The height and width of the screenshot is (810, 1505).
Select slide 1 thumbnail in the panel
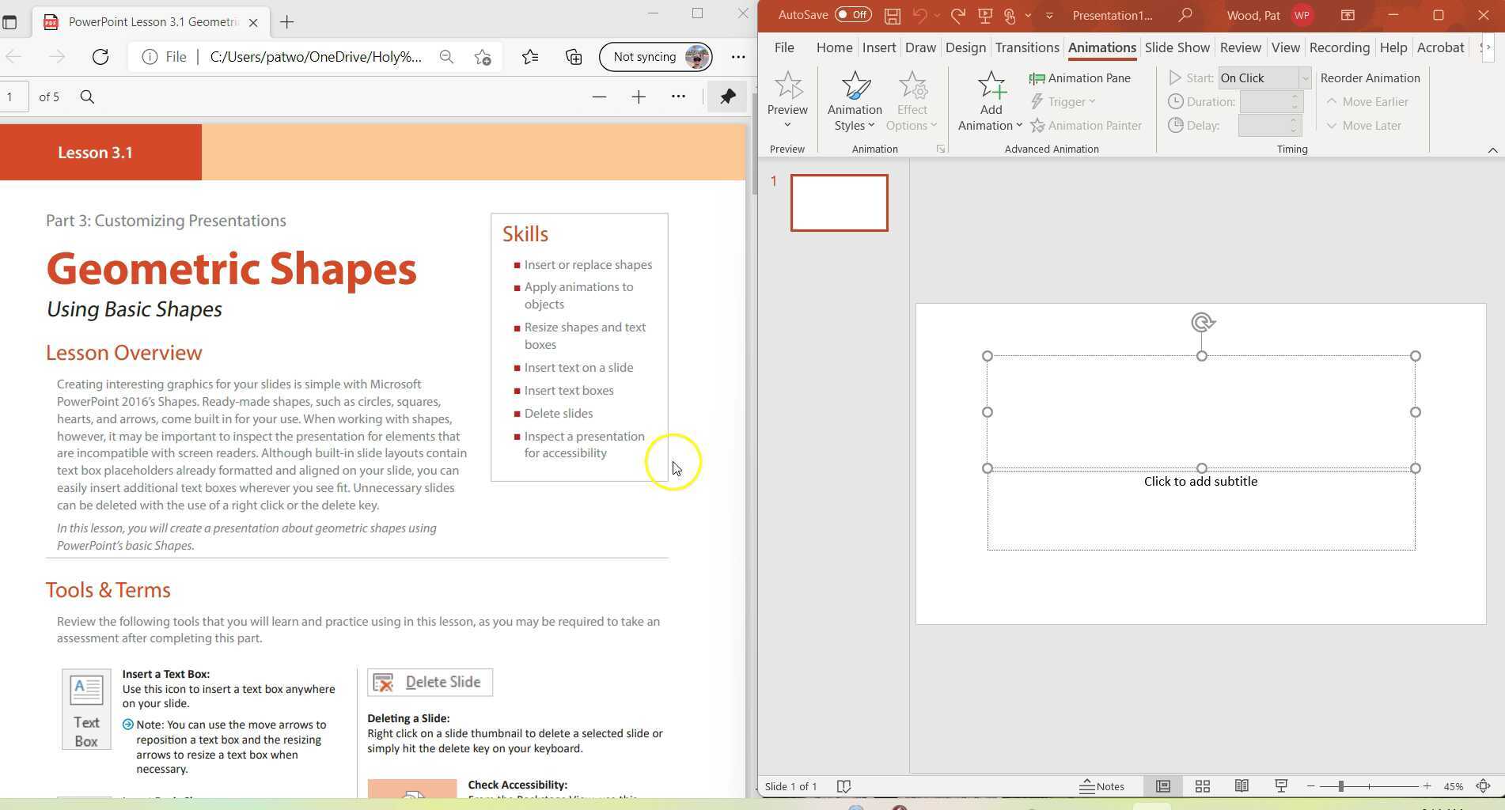click(839, 202)
